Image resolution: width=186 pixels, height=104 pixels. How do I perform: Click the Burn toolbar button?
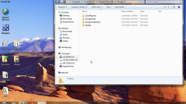109,7
